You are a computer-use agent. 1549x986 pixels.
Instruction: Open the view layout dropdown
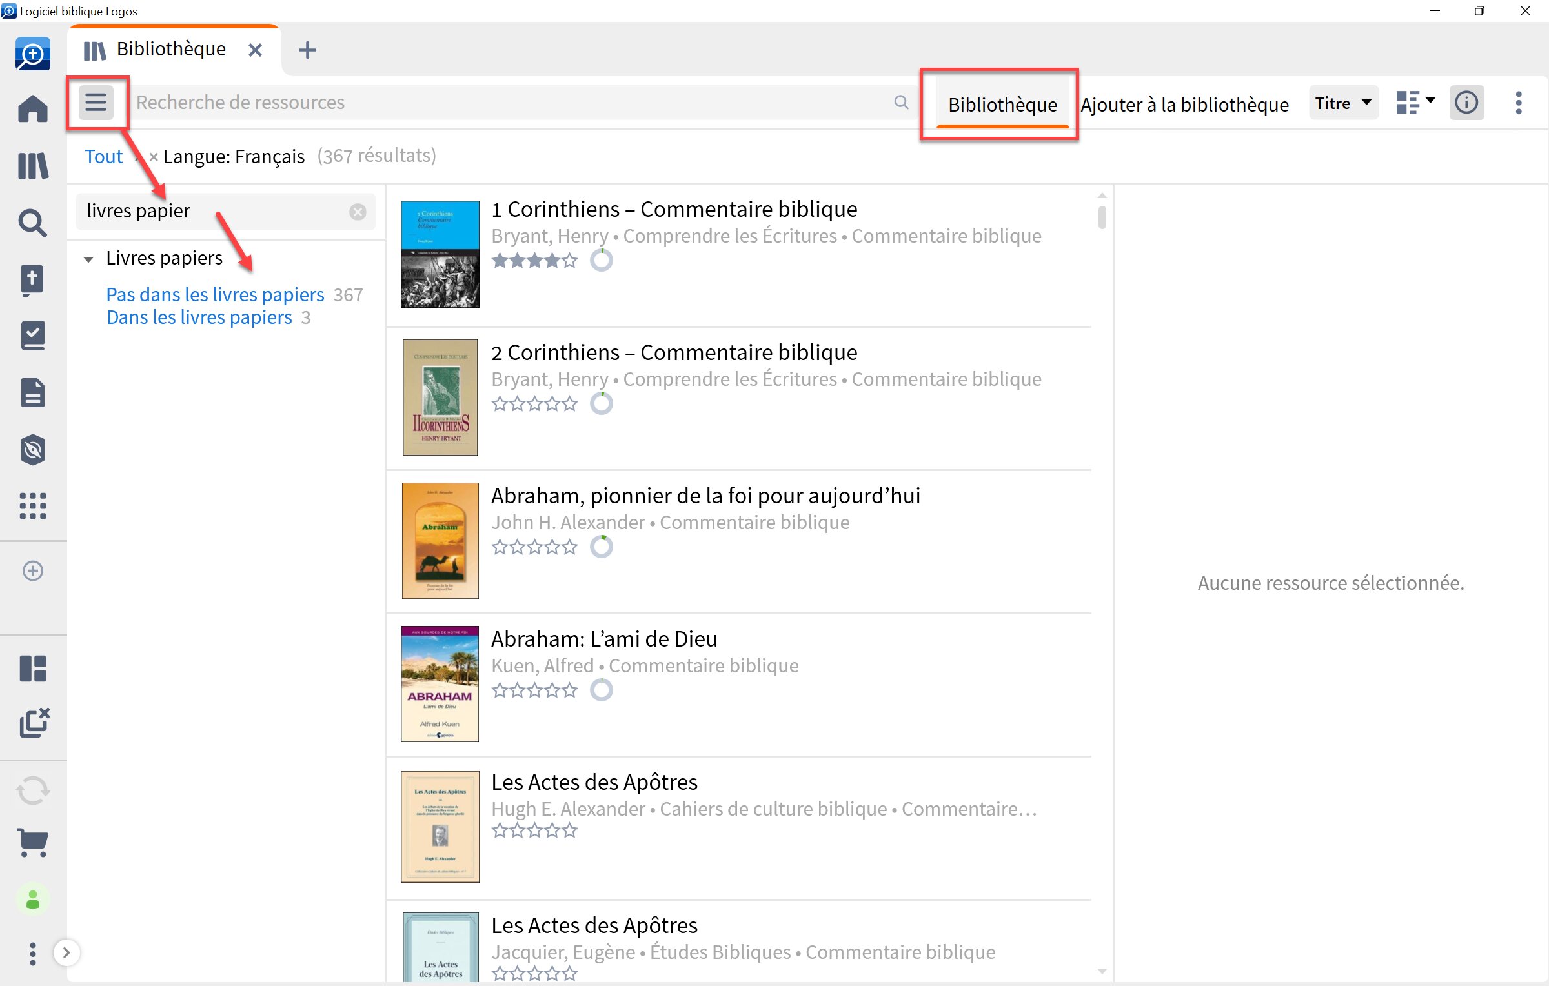(1415, 102)
